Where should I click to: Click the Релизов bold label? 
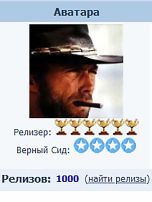[x=26, y=179]
